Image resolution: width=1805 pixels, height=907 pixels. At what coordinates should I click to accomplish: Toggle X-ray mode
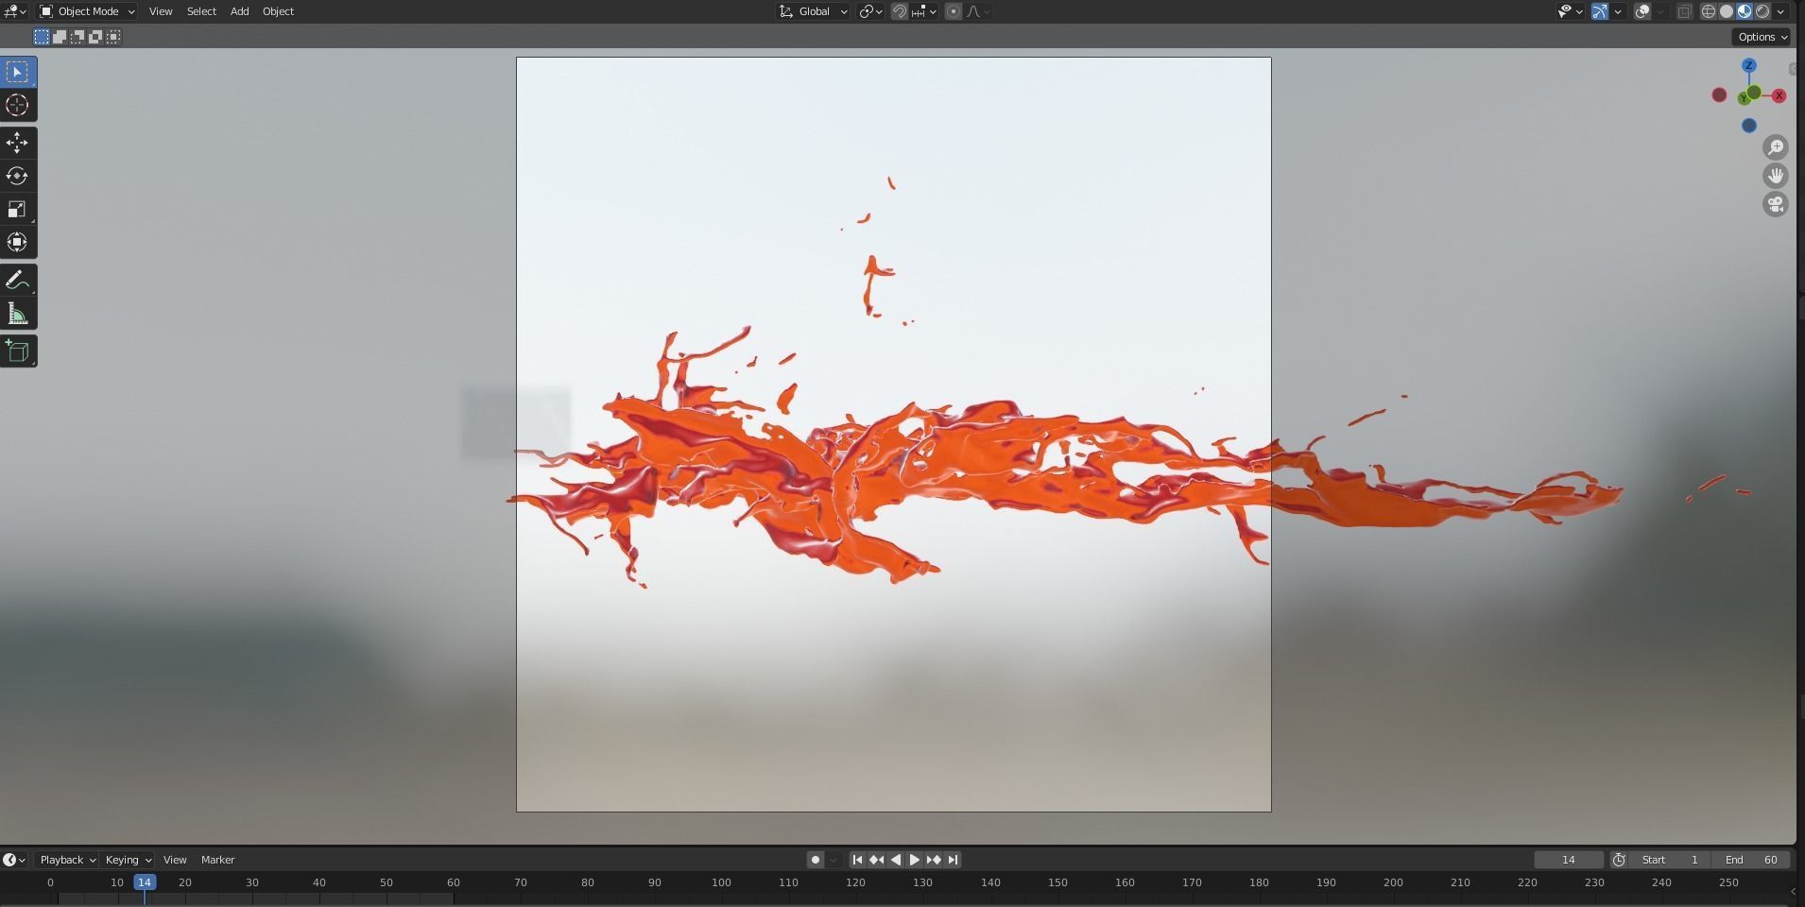[x=1685, y=11]
